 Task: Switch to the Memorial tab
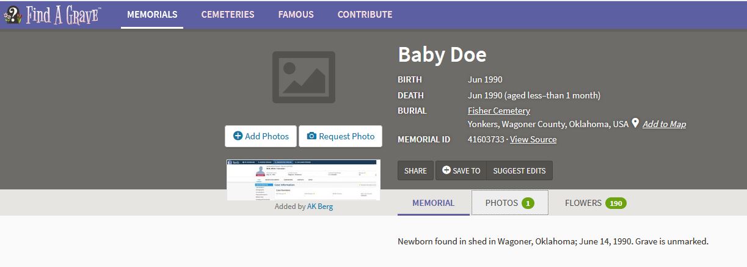click(433, 203)
